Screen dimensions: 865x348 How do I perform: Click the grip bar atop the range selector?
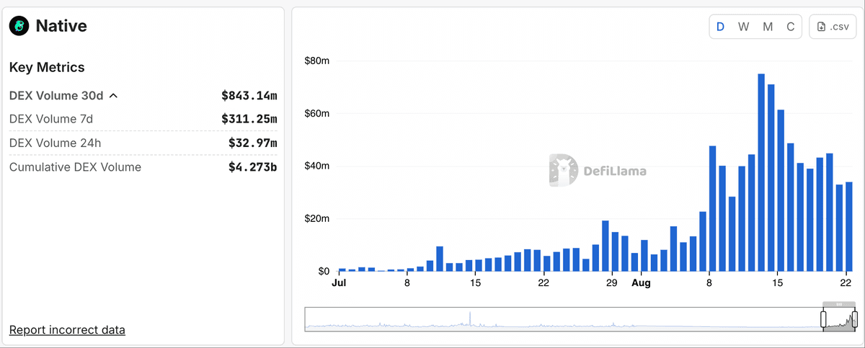coord(839,305)
